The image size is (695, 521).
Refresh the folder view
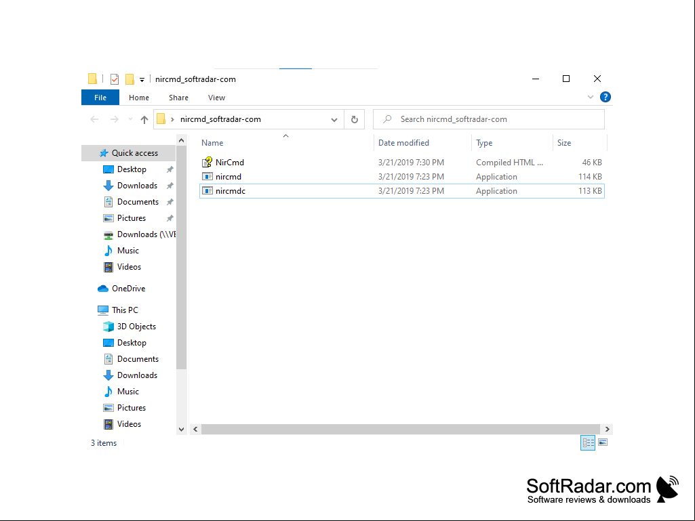[x=354, y=119]
